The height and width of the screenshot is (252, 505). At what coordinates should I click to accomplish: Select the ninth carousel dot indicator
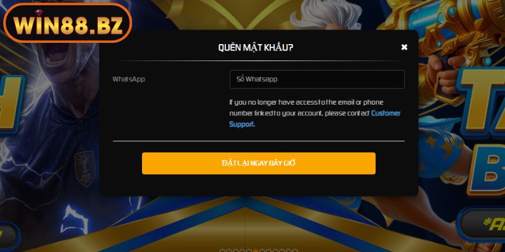click(275, 251)
